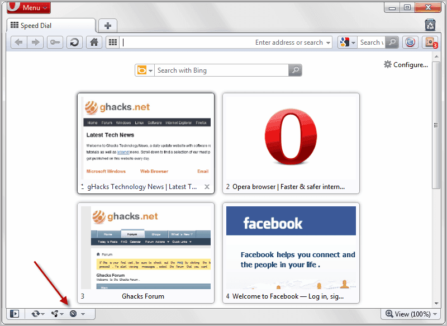447x326 pixels.
Task: Toggle the side panel button
Action: 15,314
